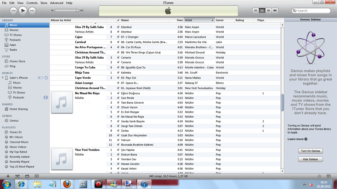Switch to Cover Flow view
Screen dimensions: 337x189
(x=275, y=11)
